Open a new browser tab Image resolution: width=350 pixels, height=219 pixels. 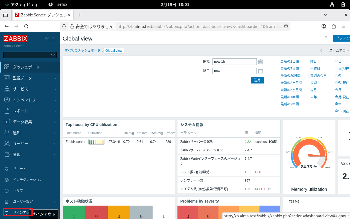(79, 15)
